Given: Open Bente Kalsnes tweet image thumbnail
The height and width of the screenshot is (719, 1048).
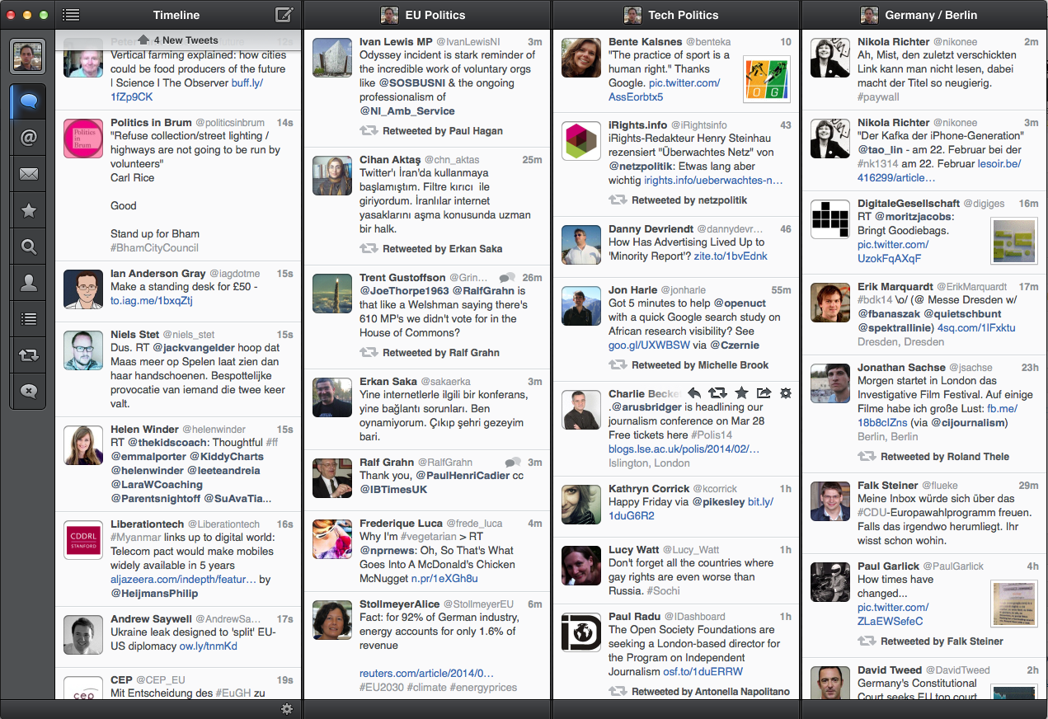Looking at the screenshot, I should coord(766,79).
